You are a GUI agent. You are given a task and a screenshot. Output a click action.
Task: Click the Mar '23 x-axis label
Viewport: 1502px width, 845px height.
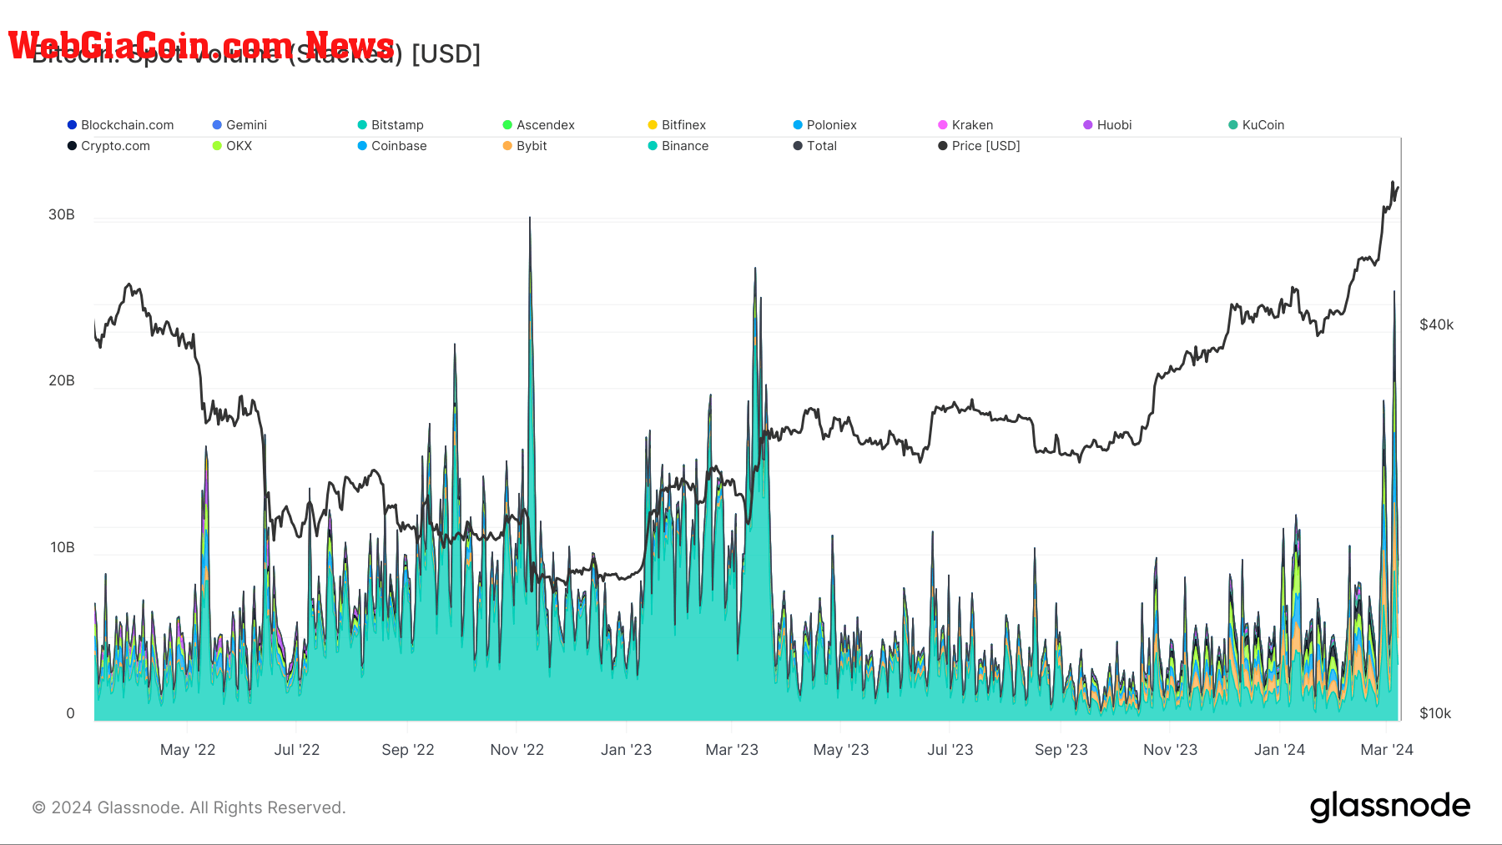pos(732,750)
